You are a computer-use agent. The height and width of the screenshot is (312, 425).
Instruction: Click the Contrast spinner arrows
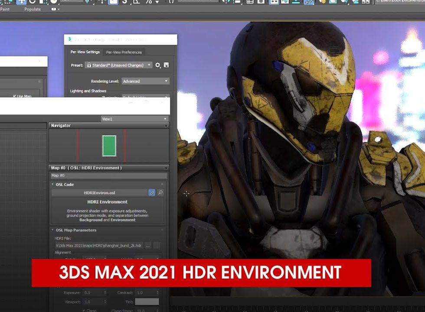157,292
